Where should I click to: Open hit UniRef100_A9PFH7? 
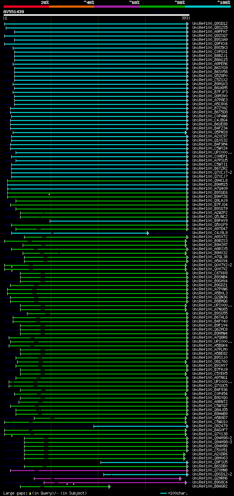(210, 32)
